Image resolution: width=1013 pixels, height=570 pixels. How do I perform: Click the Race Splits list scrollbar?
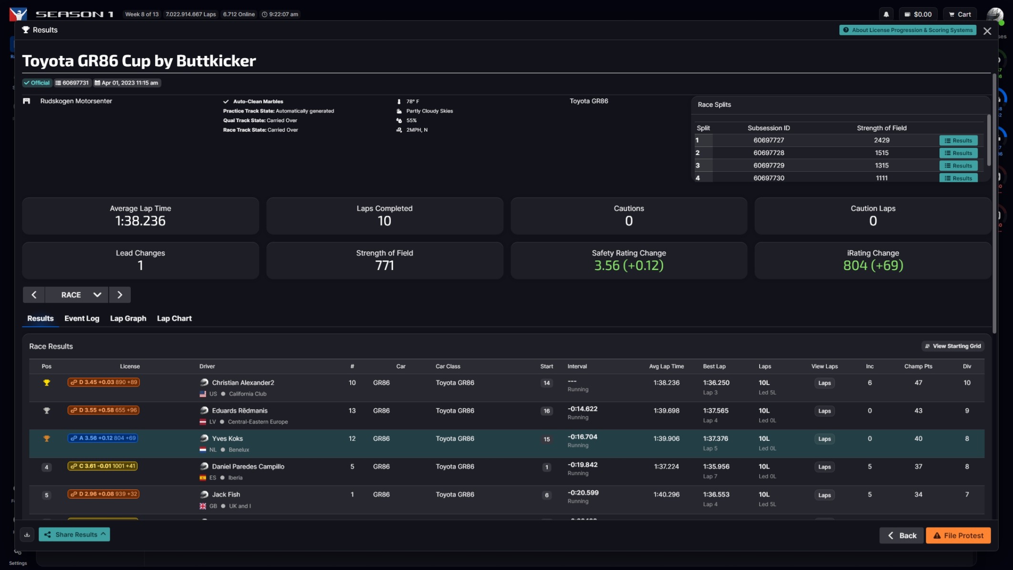(x=988, y=141)
